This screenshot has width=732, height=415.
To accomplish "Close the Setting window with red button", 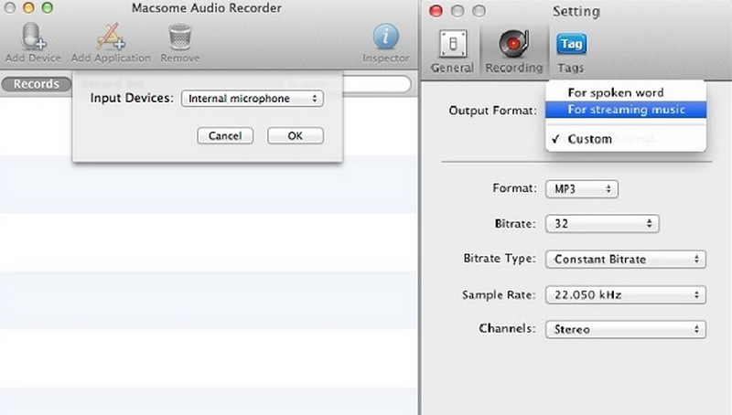I will click(x=436, y=11).
